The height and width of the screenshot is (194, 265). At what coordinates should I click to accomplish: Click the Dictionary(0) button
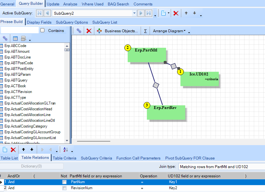(x=31, y=166)
